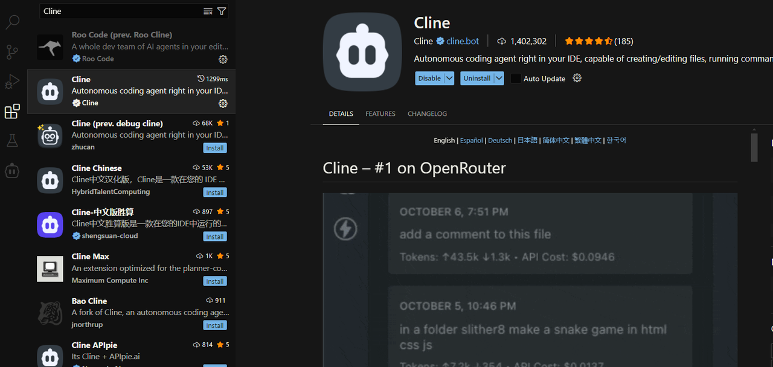Switch to the CHANGELOG tab

click(428, 113)
